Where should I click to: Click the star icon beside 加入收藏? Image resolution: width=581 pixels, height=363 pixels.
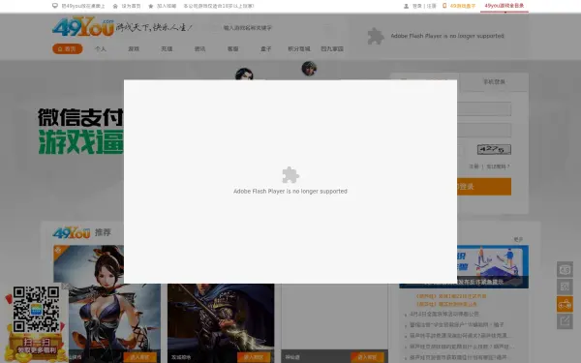pos(151,6)
